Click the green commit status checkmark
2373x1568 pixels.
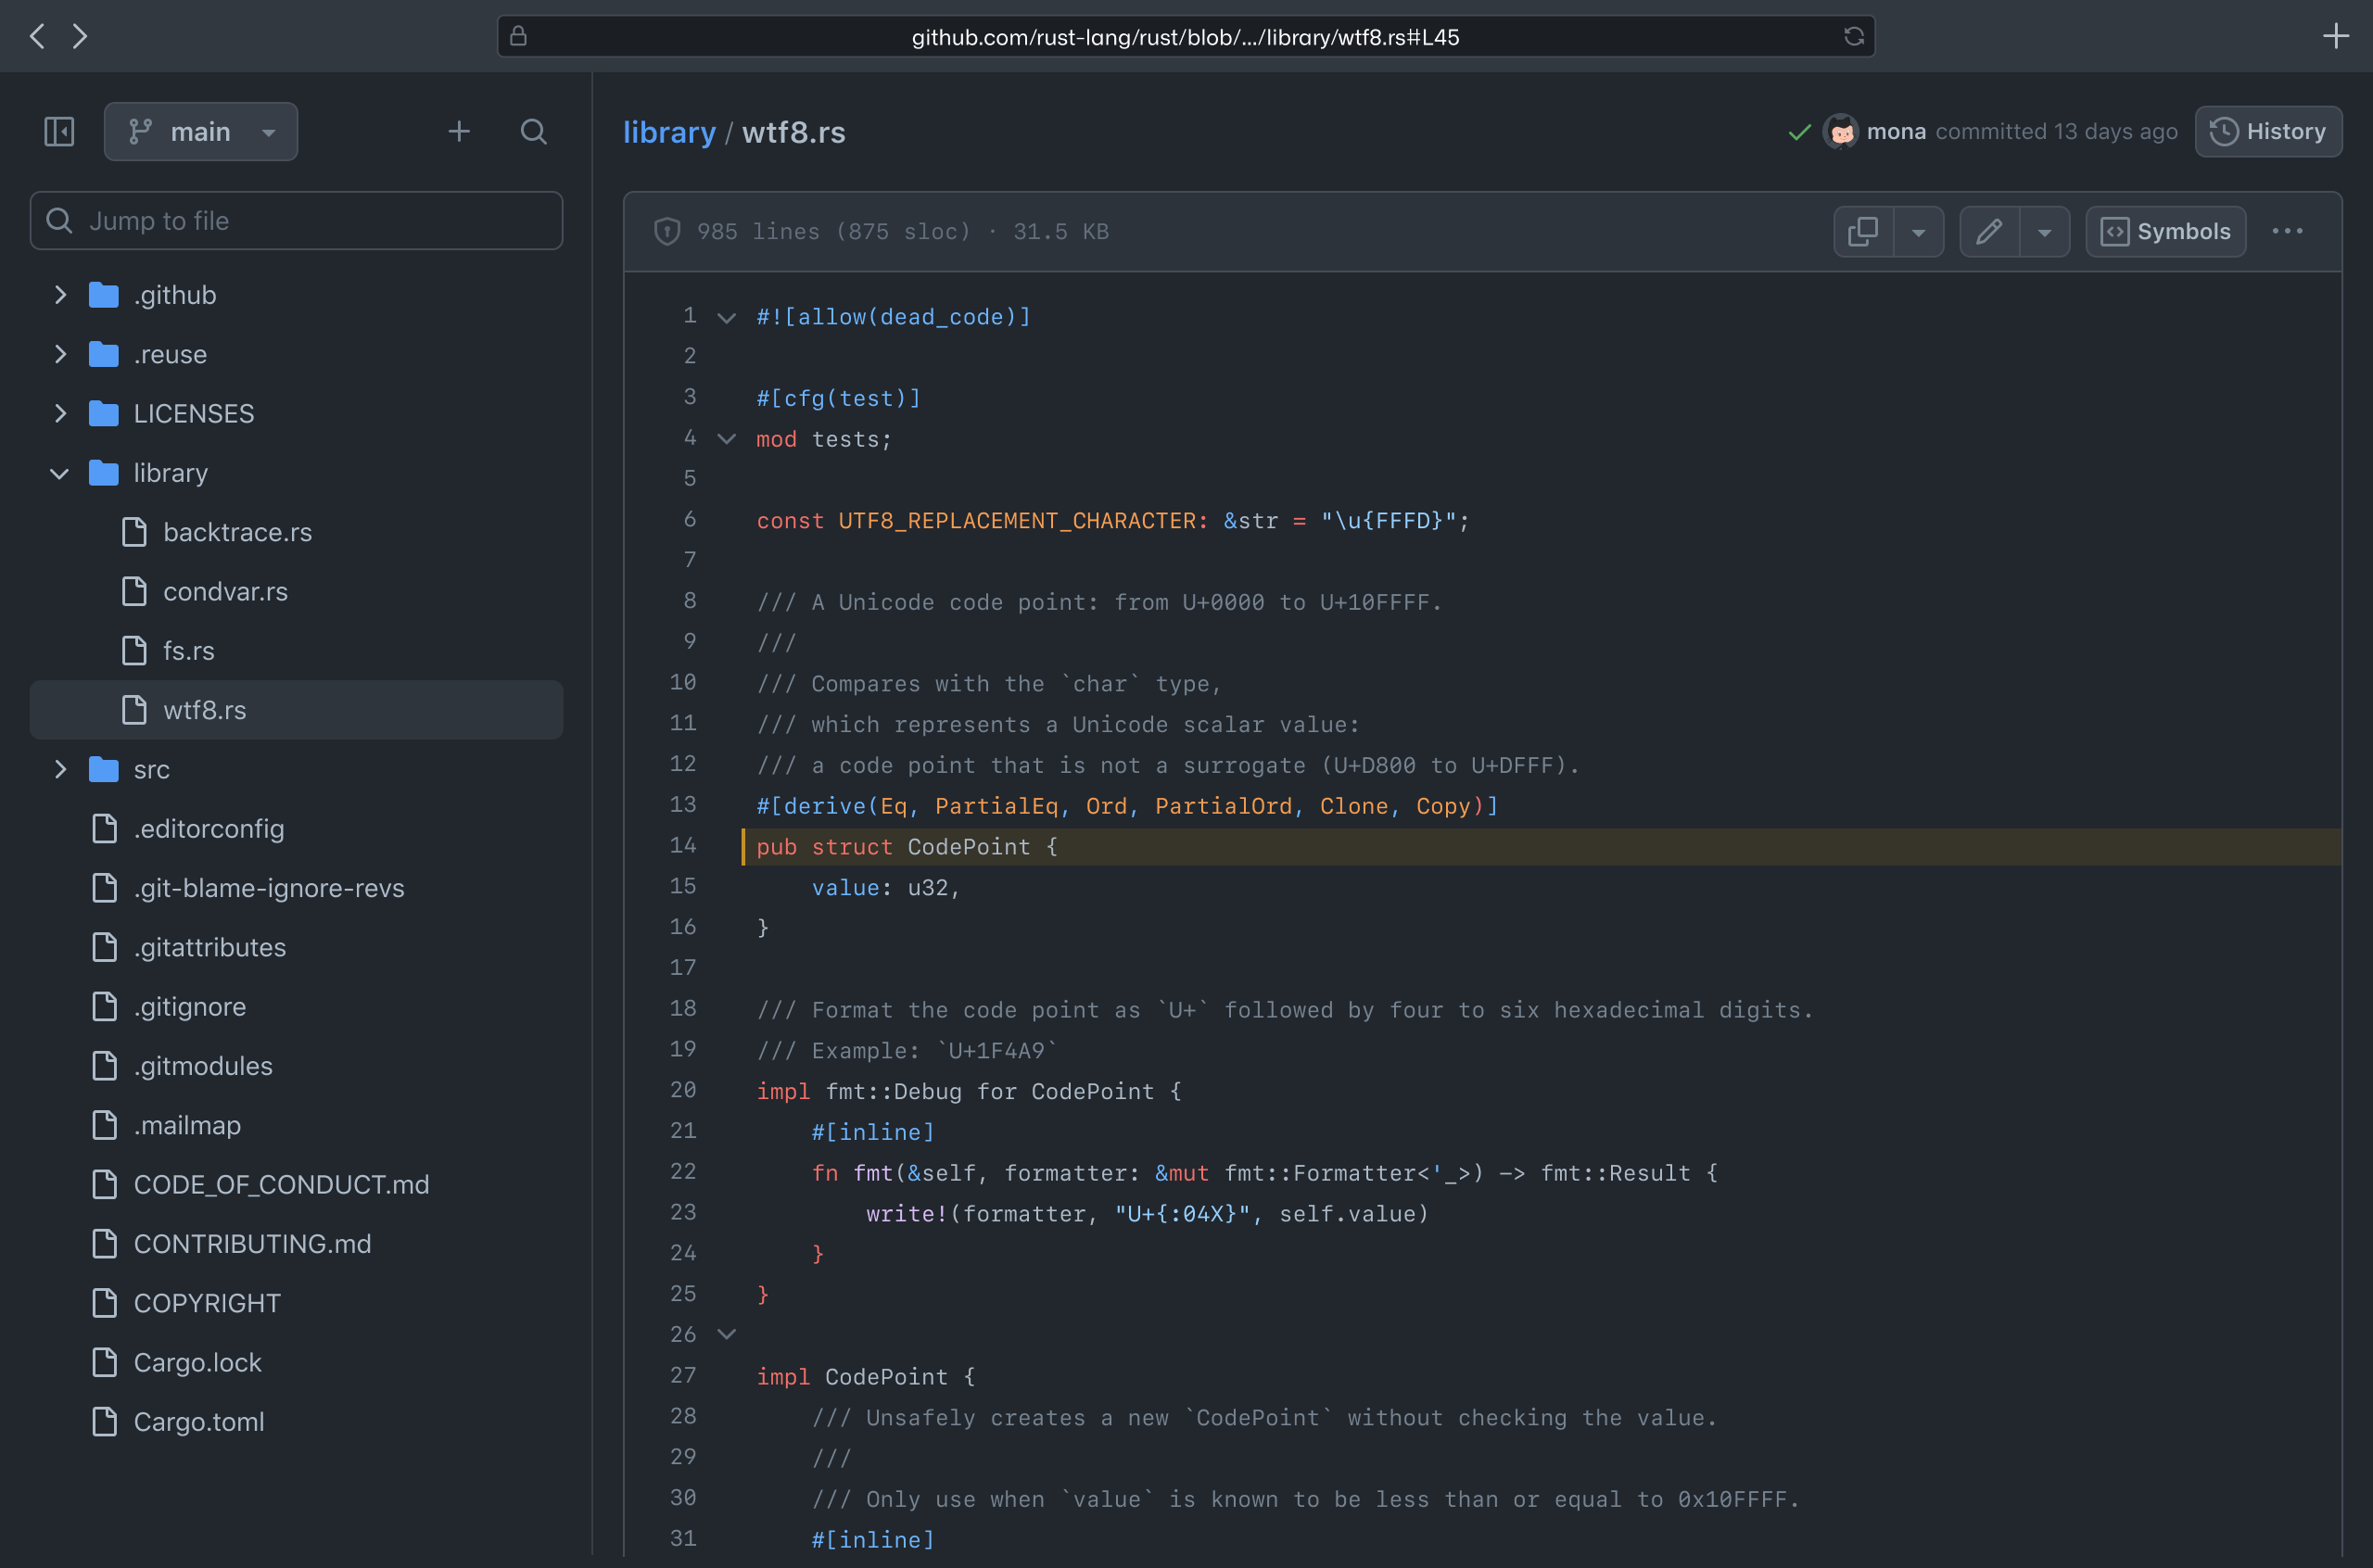[x=1799, y=132]
